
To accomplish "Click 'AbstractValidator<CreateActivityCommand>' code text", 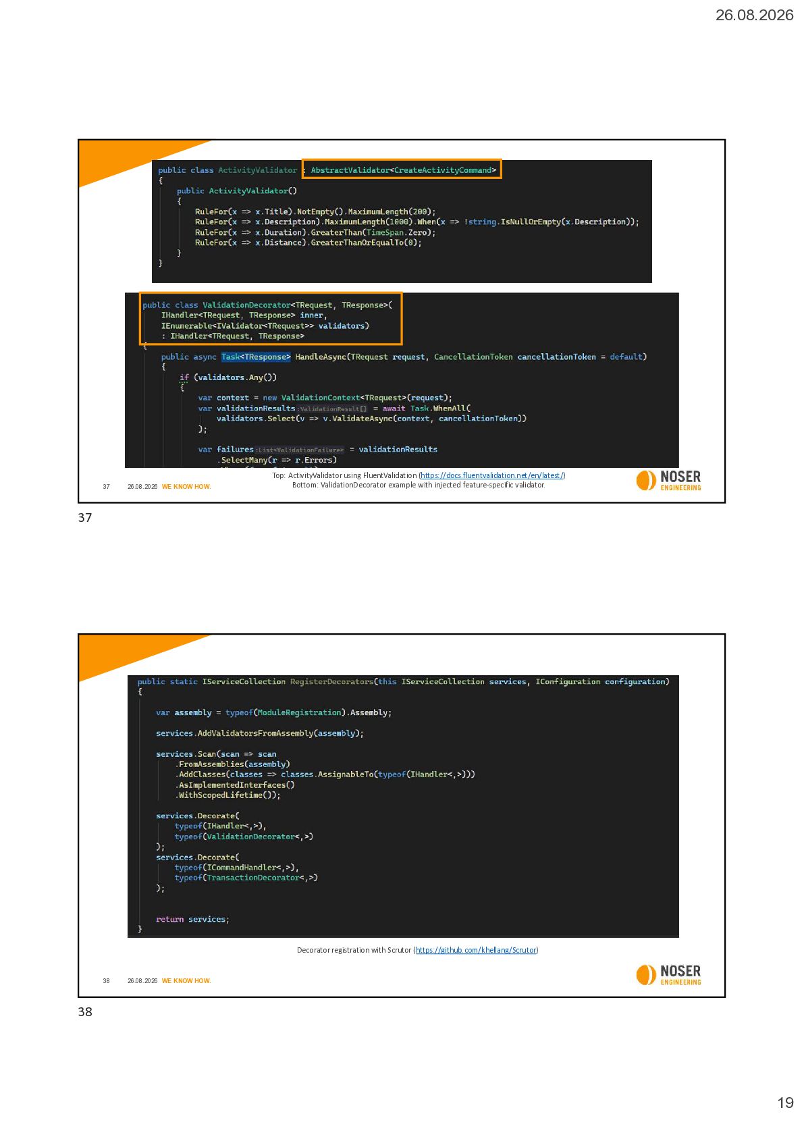I will pyautogui.click(x=403, y=170).
